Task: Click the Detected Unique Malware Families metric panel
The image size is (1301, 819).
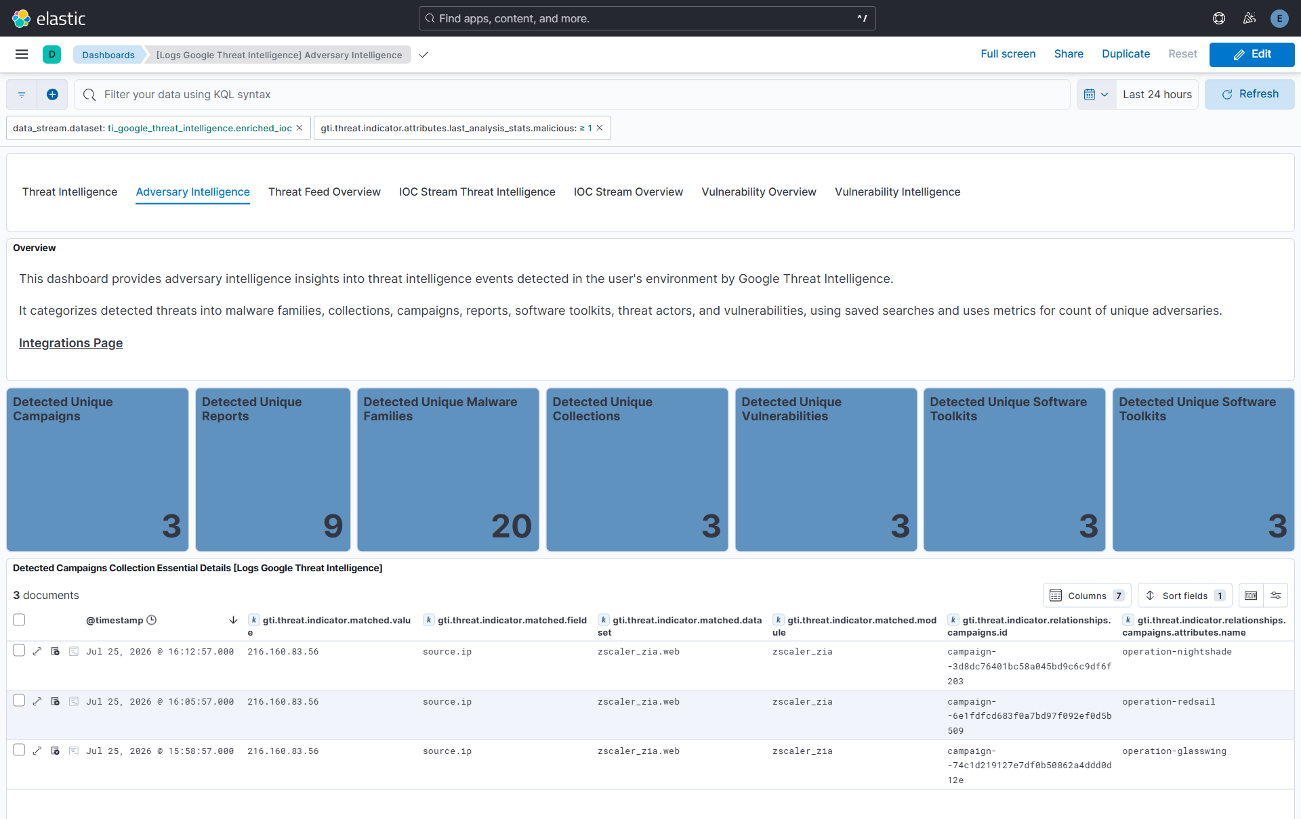Action: coord(448,470)
